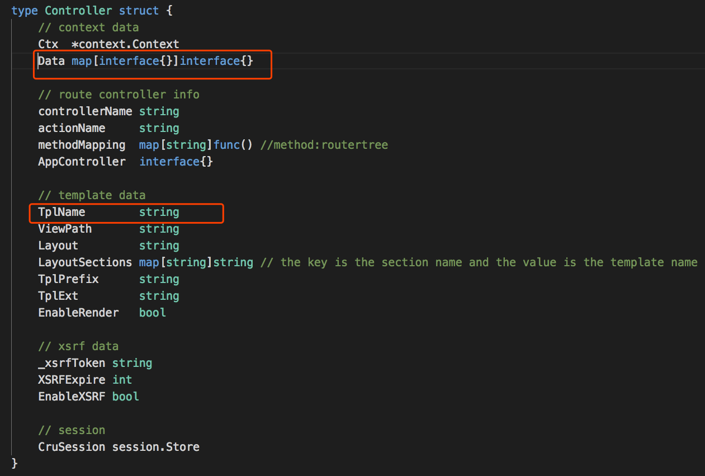Click the "int" type after XSRFExpire

point(122,380)
